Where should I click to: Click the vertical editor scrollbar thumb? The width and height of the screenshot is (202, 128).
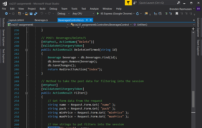193,99
